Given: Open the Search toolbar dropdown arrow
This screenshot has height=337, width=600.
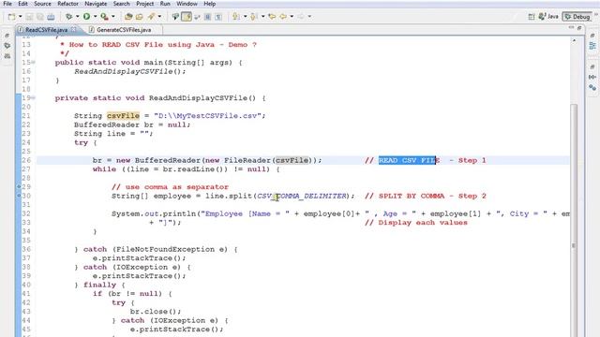Looking at the screenshot, I should [159, 17].
